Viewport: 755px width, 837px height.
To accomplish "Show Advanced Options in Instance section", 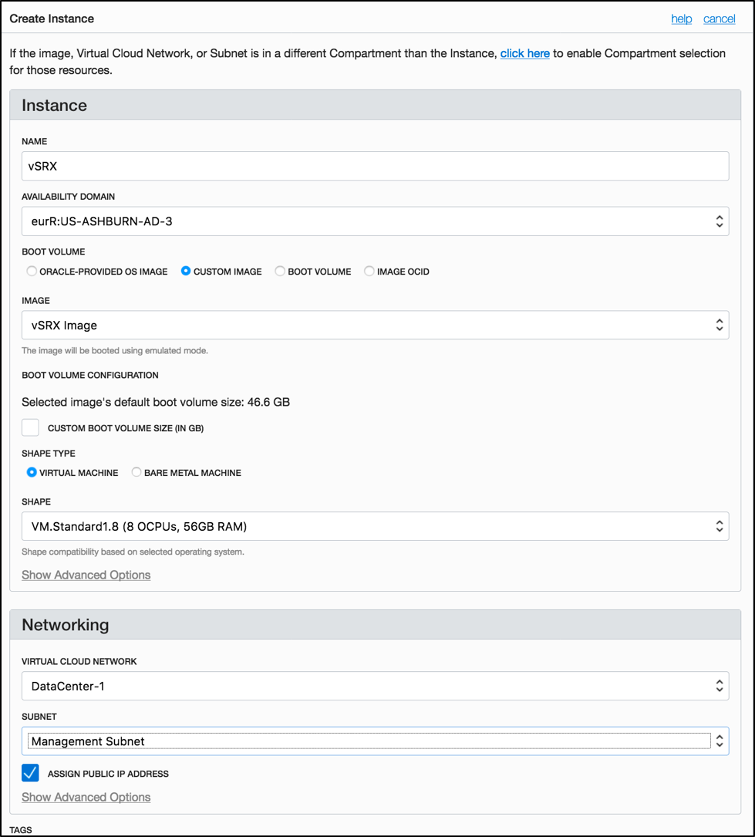I will pyautogui.click(x=86, y=575).
